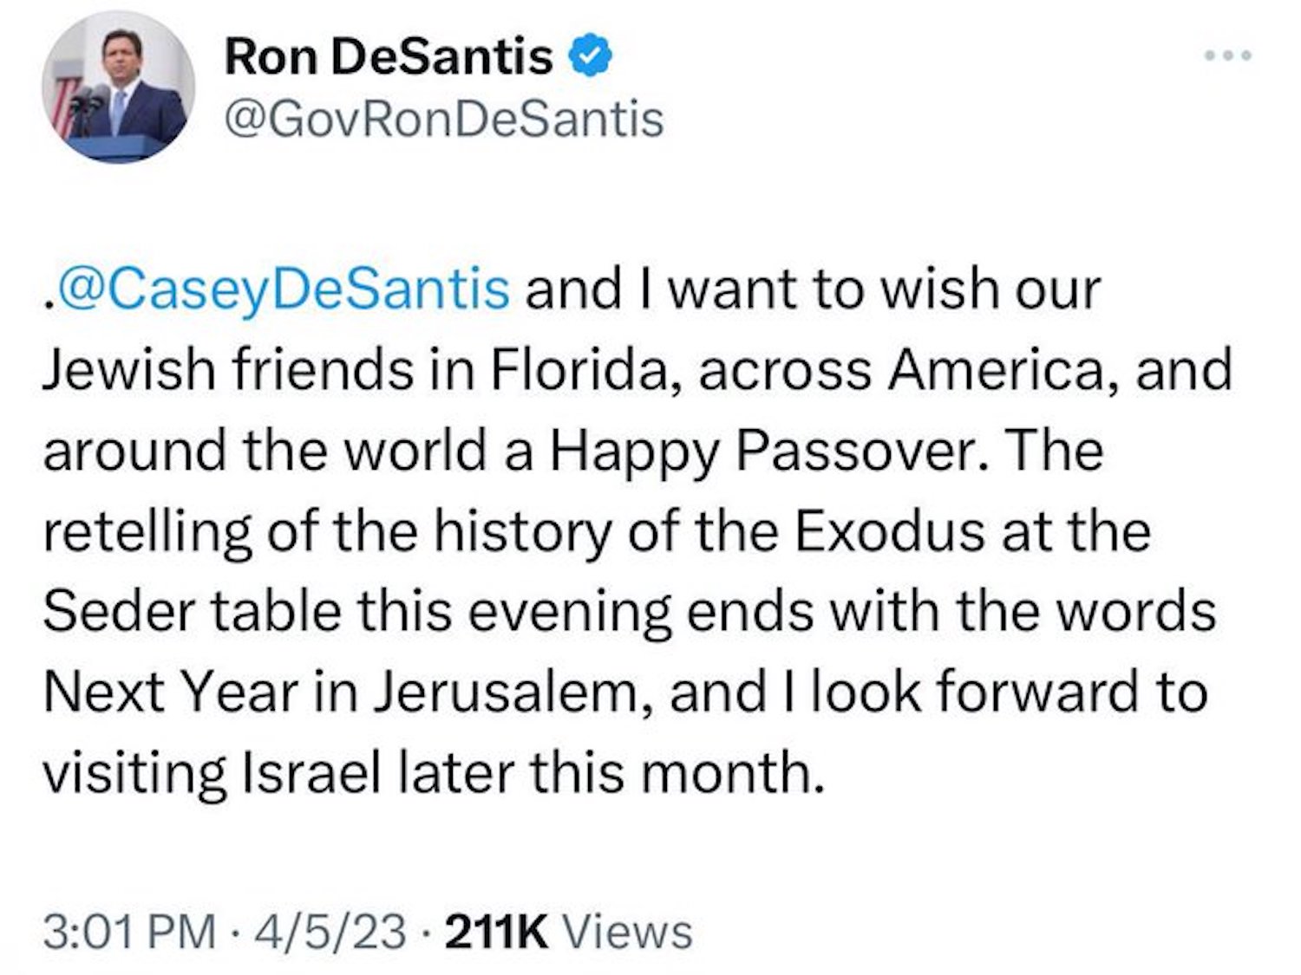Open Ron DeSantis profile picture
This screenshot has width=1301, height=975.
tap(119, 87)
